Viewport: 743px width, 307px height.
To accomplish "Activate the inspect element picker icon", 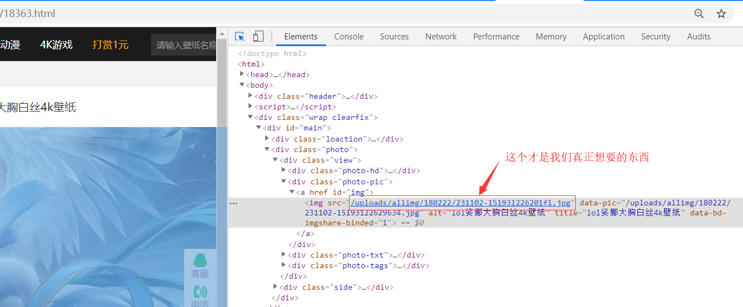I will tap(240, 37).
